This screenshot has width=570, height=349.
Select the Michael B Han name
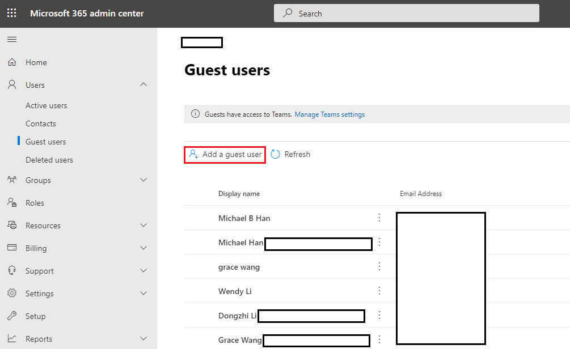pyautogui.click(x=244, y=218)
